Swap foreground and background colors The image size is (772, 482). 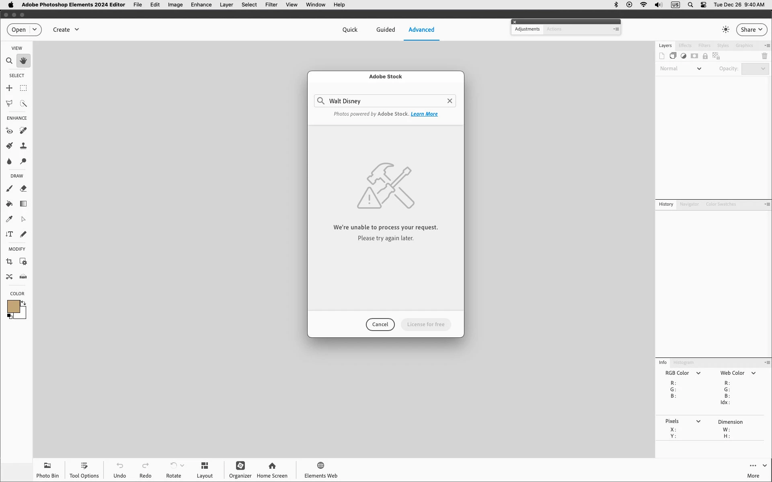point(23,303)
